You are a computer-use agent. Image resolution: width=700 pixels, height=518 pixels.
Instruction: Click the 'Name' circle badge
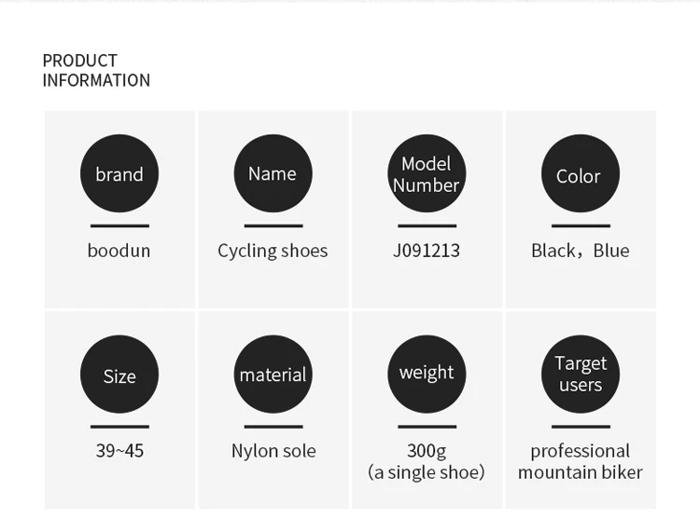(273, 173)
